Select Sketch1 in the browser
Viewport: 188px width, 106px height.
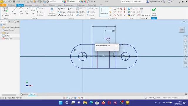point(7,36)
